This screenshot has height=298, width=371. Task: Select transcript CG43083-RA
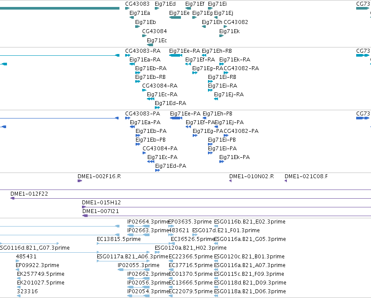click(143, 51)
